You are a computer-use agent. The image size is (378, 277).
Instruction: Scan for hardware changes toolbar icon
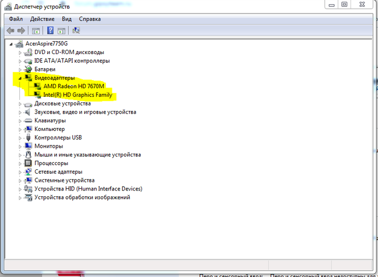coord(76,30)
